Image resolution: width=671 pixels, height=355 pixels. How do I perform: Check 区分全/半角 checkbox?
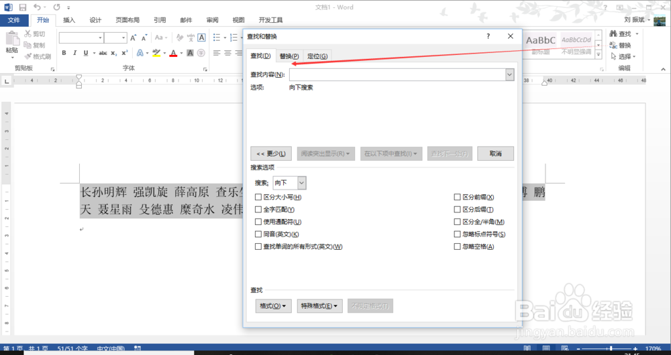click(x=457, y=222)
